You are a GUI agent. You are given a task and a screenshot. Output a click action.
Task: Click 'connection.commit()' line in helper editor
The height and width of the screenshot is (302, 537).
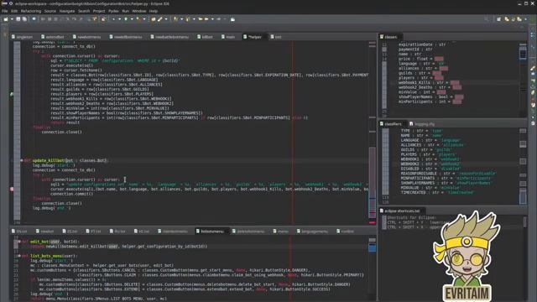click(x=71, y=194)
